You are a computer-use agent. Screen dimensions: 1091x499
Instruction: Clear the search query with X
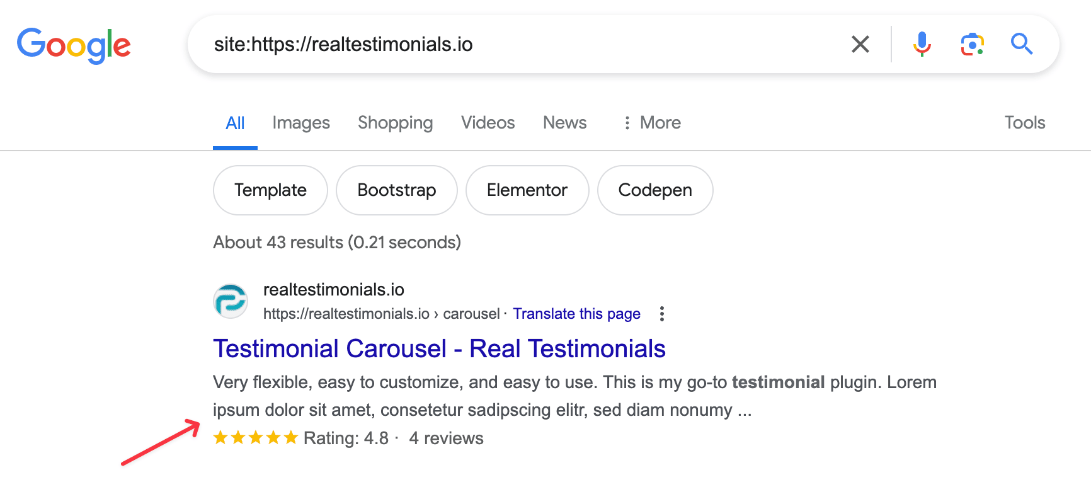[x=860, y=44]
